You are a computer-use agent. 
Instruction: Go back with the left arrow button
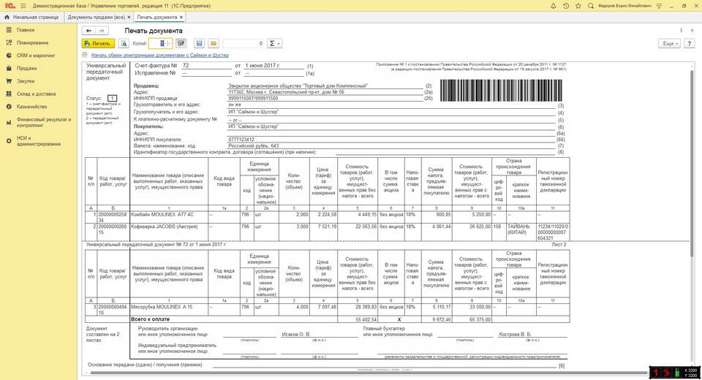pos(88,31)
